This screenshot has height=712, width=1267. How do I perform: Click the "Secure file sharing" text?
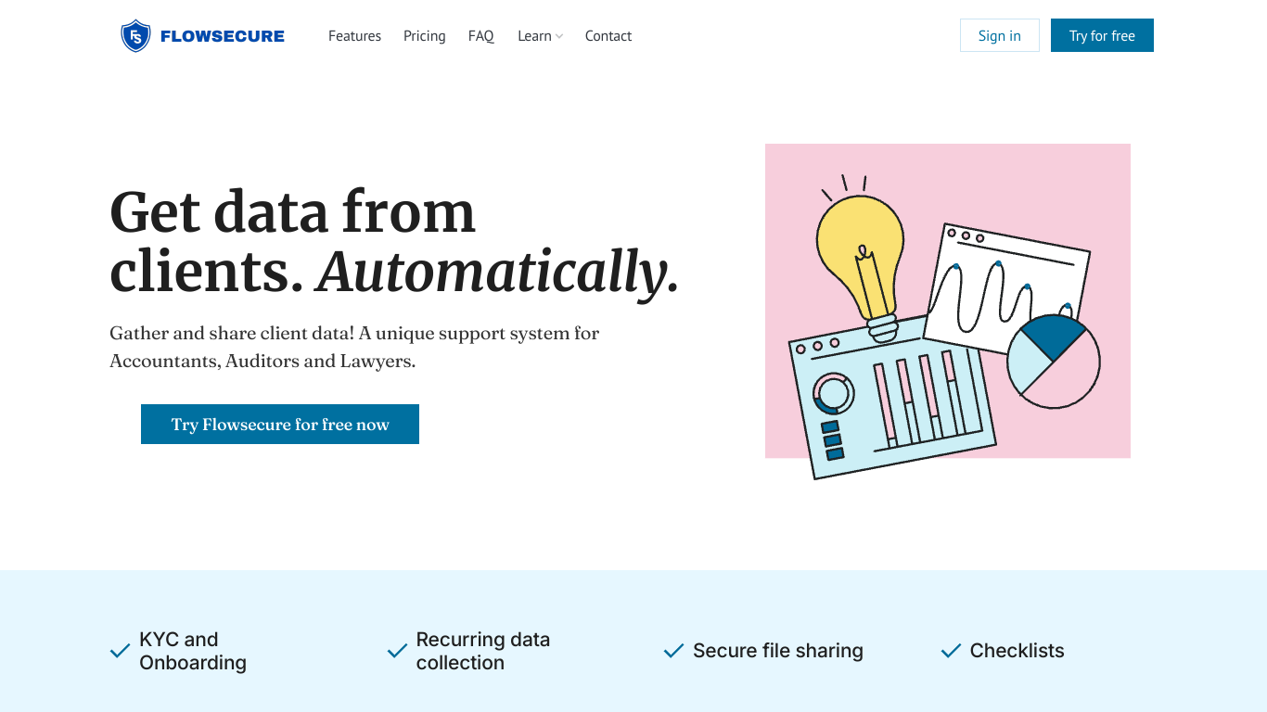(x=778, y=651)
